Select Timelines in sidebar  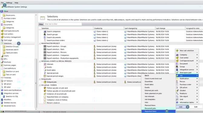7,78
